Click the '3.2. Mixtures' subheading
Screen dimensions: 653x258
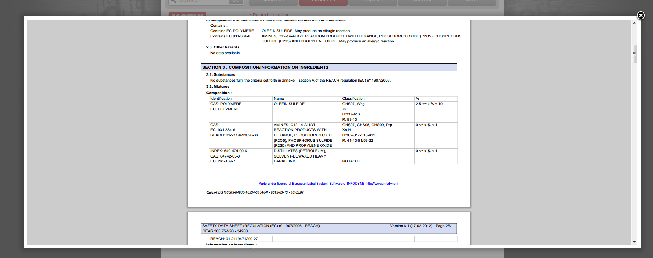click(218, 87)
